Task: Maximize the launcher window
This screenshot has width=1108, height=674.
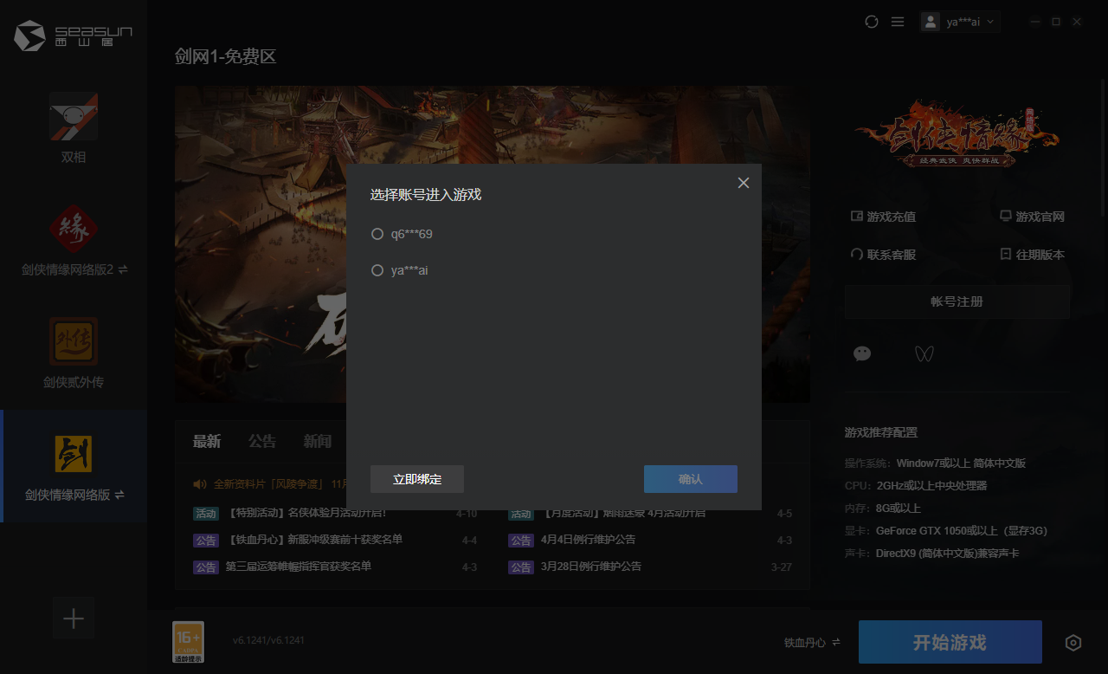Action: click(x=1056, y=22)
